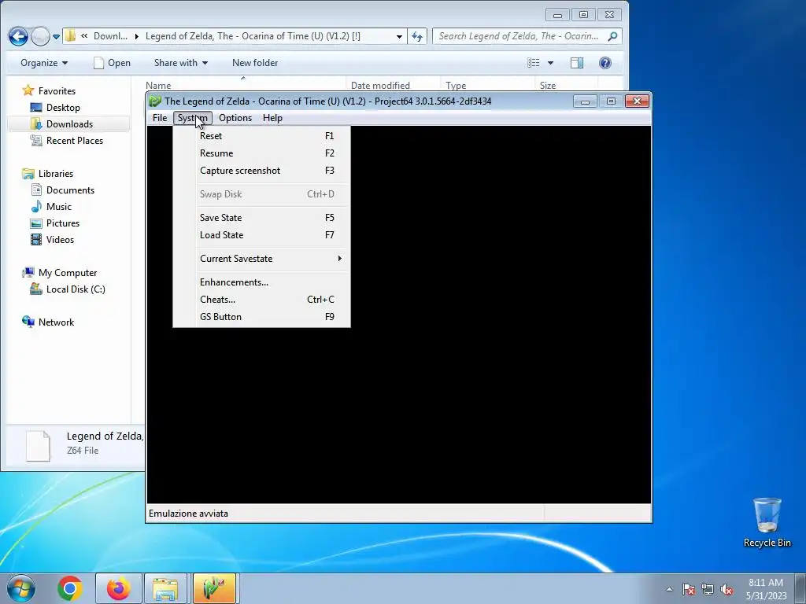
Task: Select Downloads in the navigation pane
Action: 69,123
